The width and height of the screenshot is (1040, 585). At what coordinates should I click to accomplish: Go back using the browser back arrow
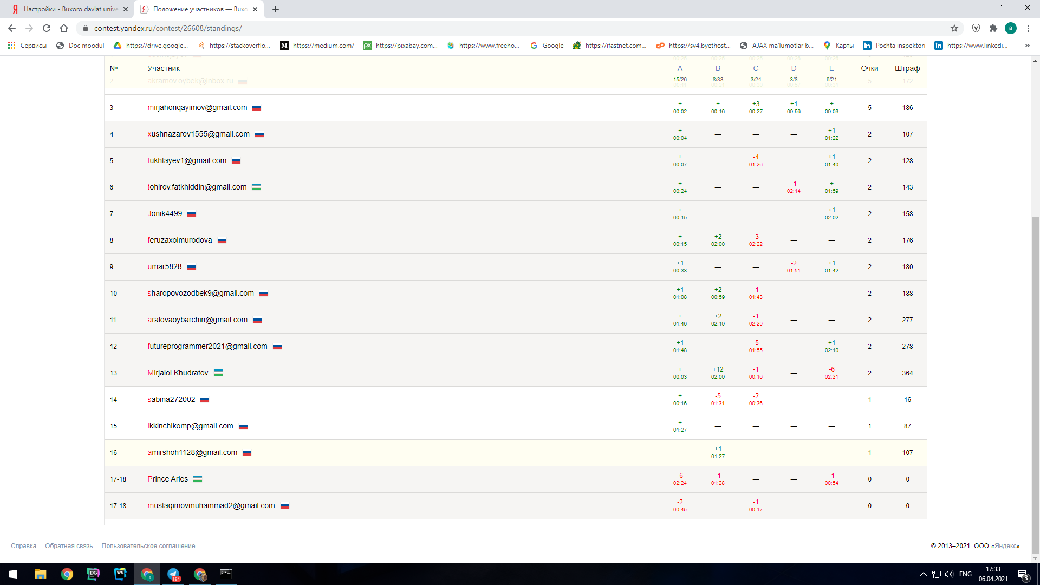(12, 28)
